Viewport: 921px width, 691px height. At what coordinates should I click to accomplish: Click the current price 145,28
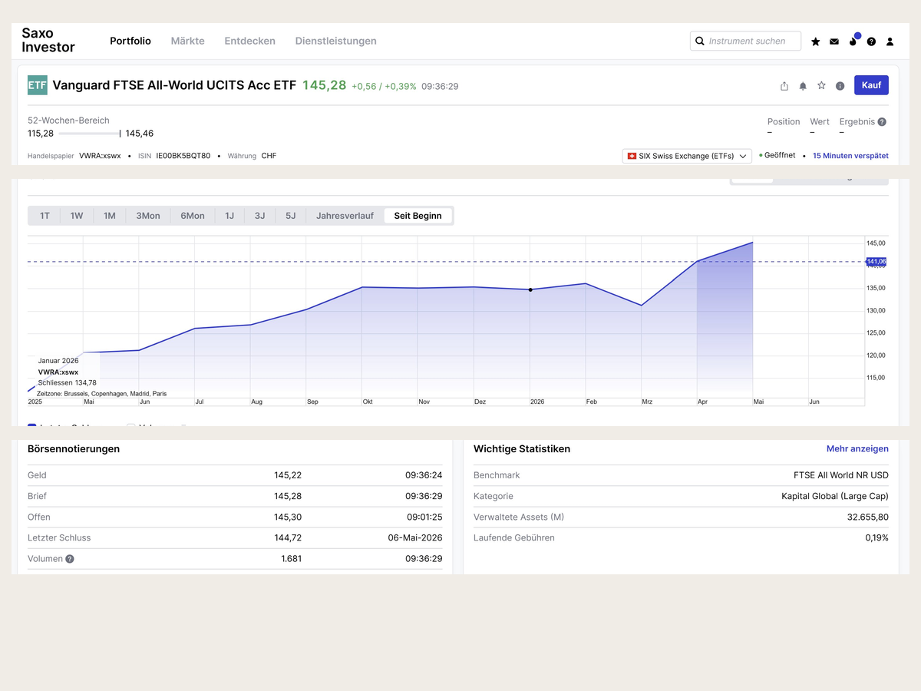tap(325, 85)
